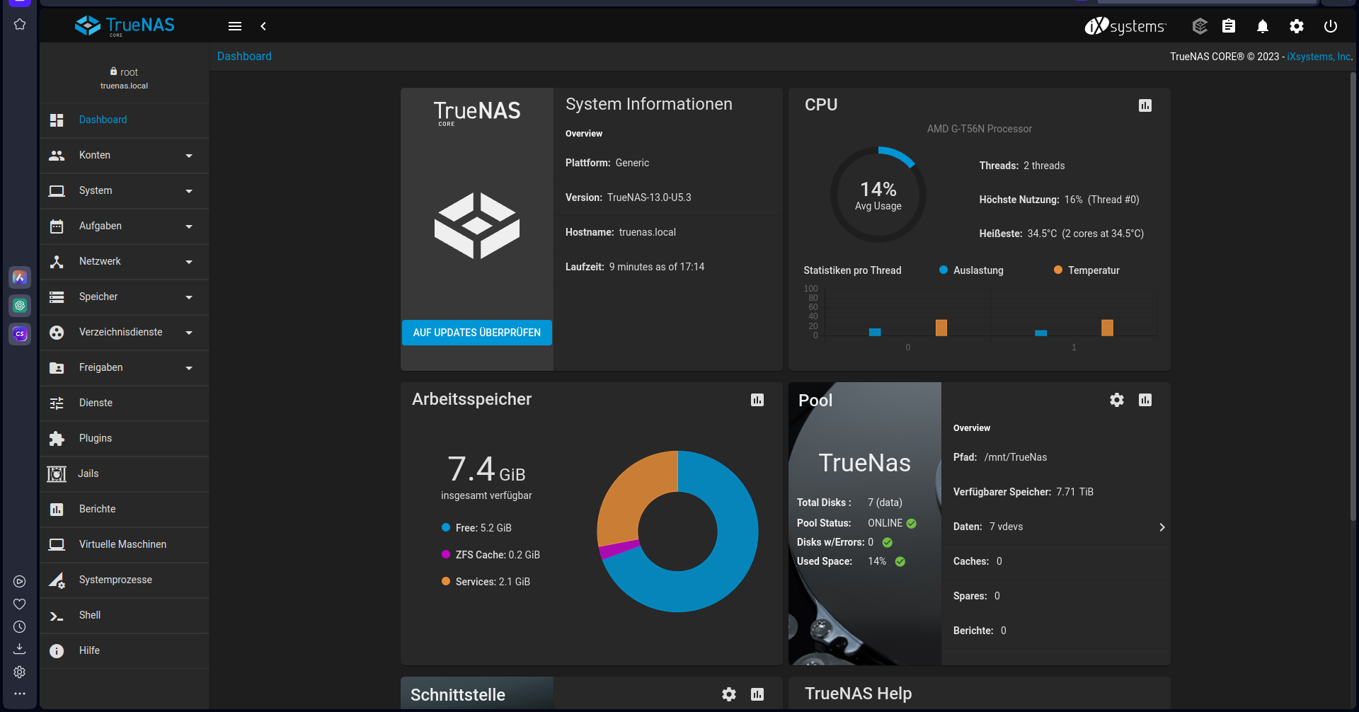Open the Task Manager clipboard icon

(x=1229, y=26)
